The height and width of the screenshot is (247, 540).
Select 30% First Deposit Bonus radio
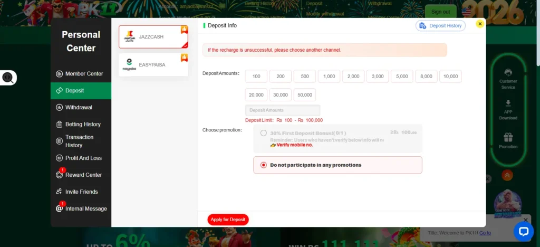tap(264, 133)
